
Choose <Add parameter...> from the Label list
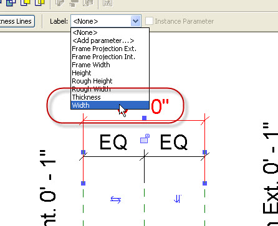[110, 40]
